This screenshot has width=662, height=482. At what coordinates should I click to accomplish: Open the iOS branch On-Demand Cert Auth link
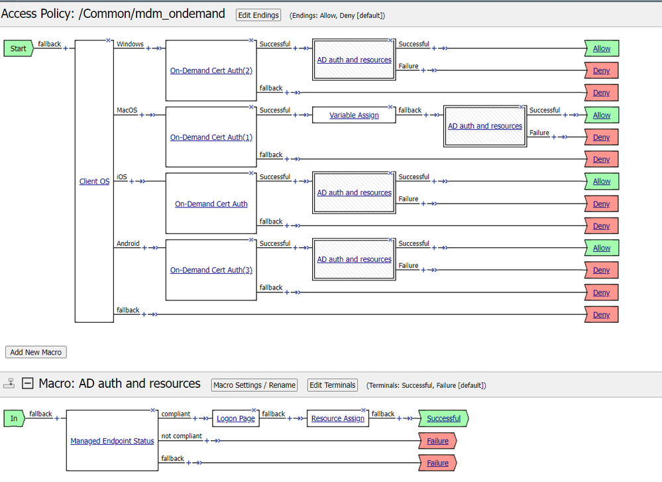[x=211, y=204]
